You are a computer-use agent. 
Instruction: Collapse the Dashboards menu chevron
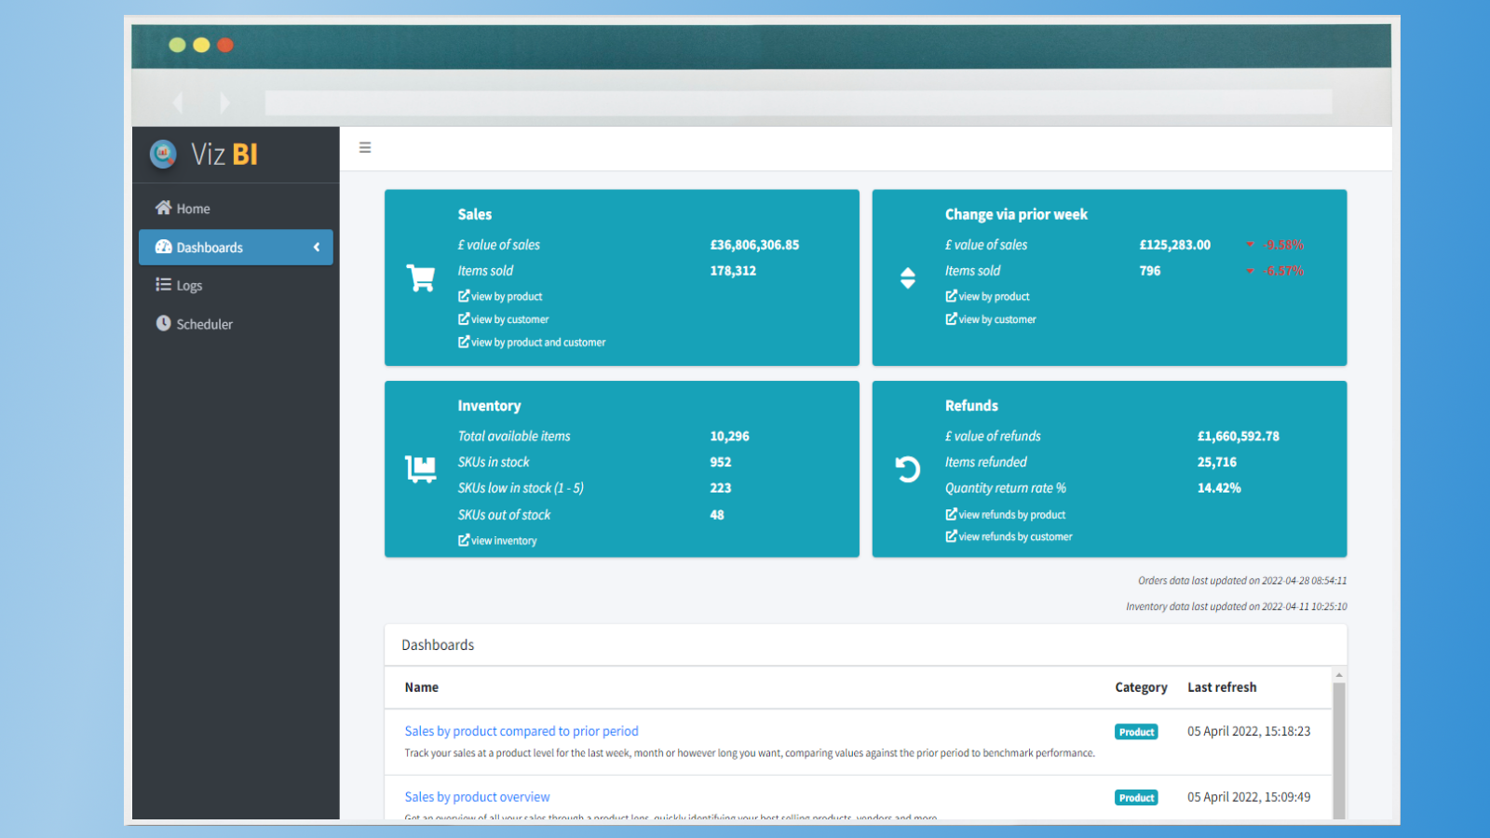[x=317, y=248]
